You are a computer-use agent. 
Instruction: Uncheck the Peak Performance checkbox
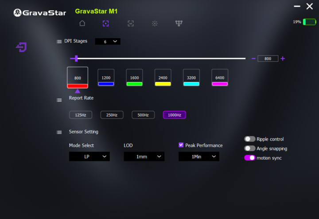[x=181, y=145]
